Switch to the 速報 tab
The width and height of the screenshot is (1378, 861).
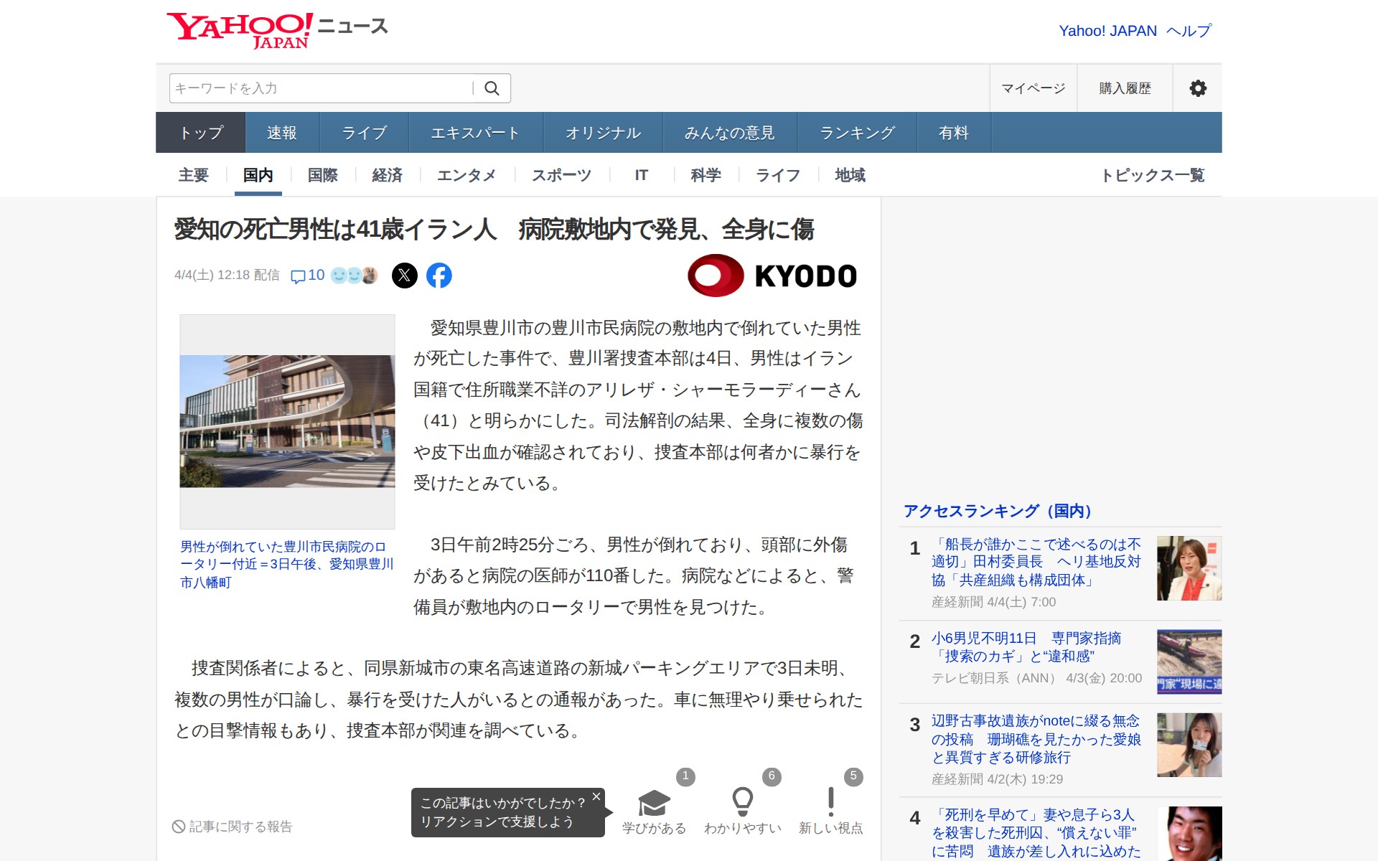point(281,133)
